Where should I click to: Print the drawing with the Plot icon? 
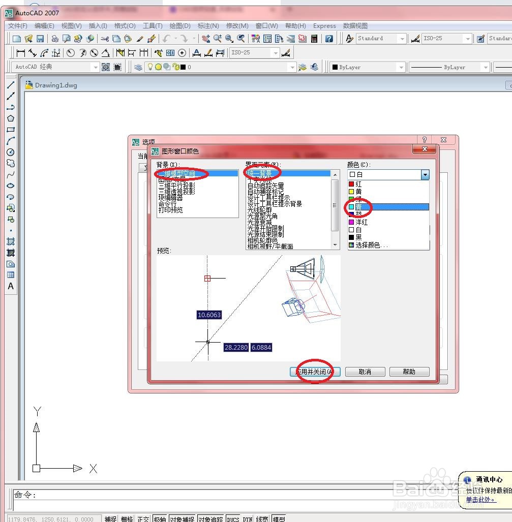click(x=55, y=39)
